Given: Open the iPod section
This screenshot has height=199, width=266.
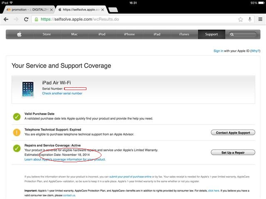Looking at the screenshot, I should coord(102,34).
